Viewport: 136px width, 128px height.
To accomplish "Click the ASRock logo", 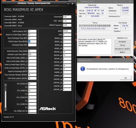I will (x=48, y=109).
